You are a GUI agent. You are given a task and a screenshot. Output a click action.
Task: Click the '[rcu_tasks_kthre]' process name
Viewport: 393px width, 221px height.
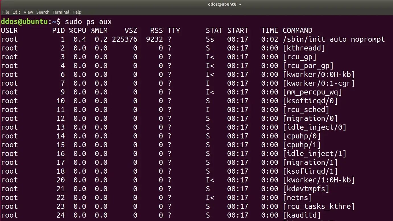coord(319,206)
